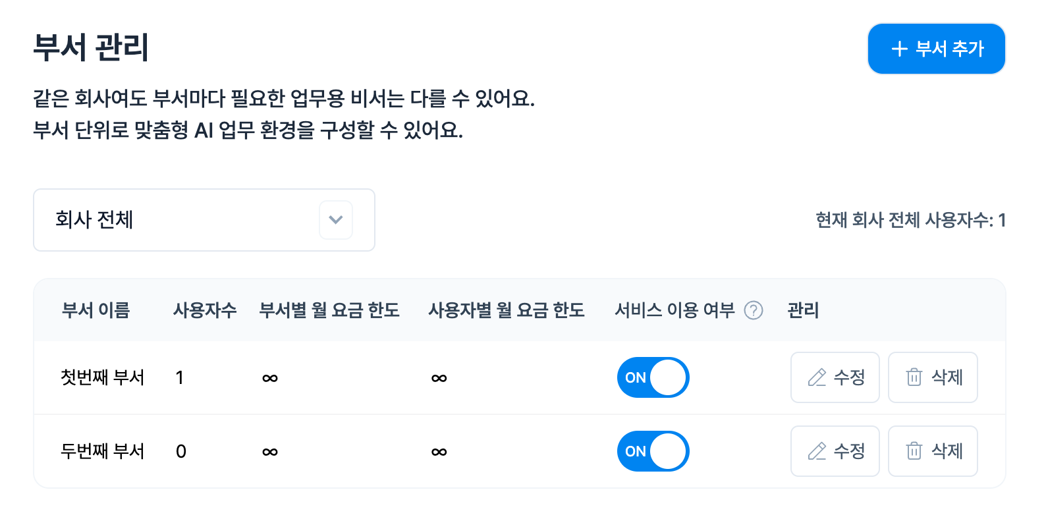Toggle service ON switch for 첫번째 부서
Viewport: 1046px width, 519px height.
[x=653, y=377]
